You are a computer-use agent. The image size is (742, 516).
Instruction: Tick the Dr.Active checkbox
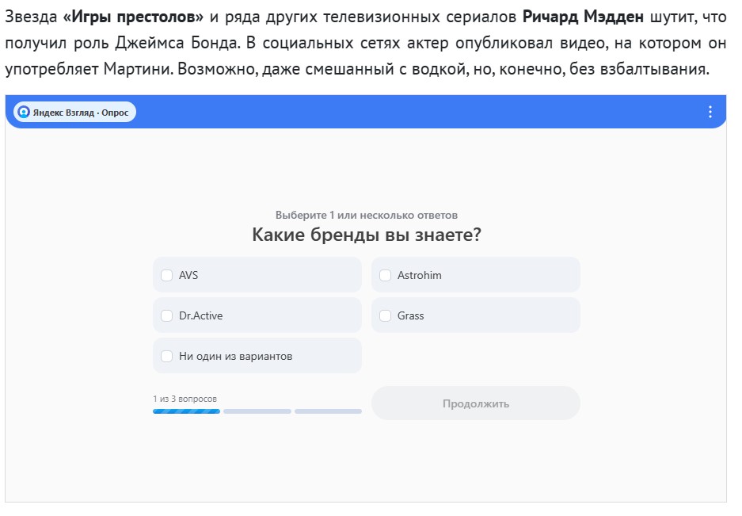[x=166, y=315]
